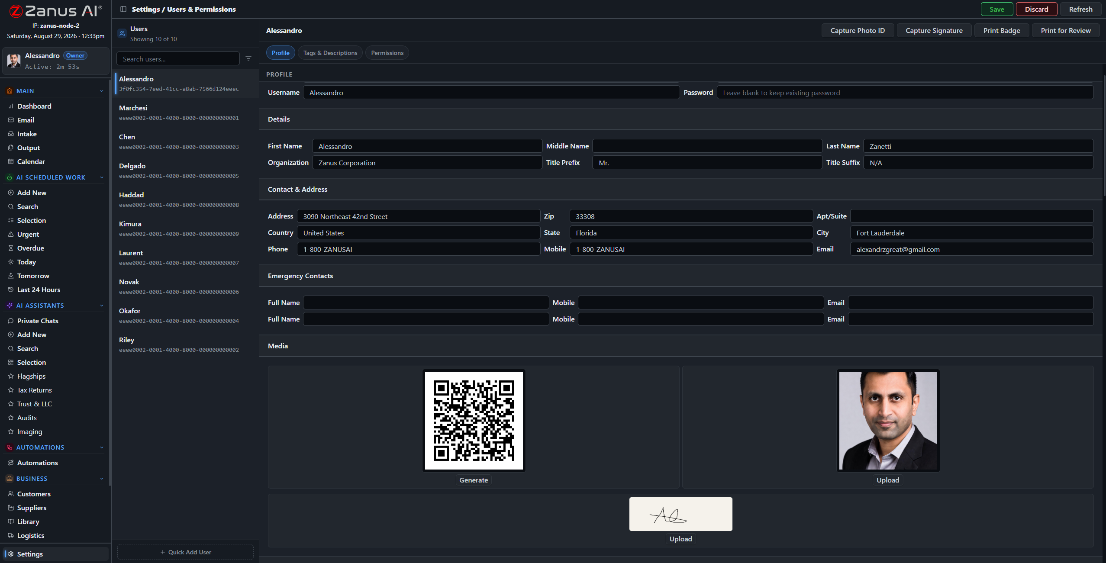Viewport: 1106px width, 563px height.
Task: Click Capture Signature button
Action: 934,30
